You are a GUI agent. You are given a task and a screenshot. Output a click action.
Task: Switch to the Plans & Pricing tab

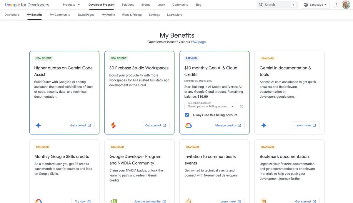pyautogui.click(x=132, y=15)
